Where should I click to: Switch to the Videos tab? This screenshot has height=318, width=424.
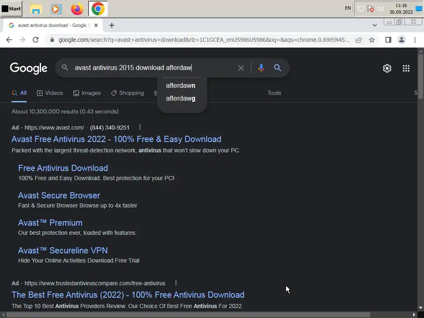click(x=50, y=93)
